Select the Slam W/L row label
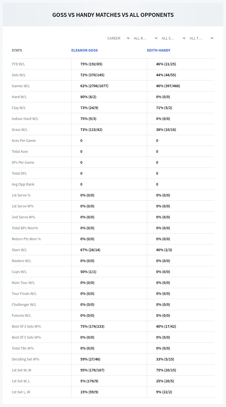 pos(19,250)
